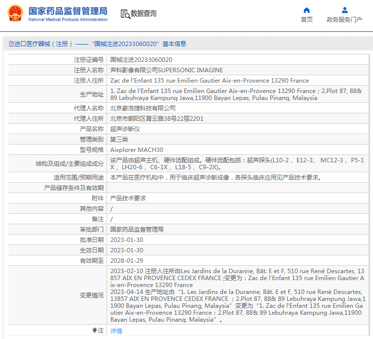Click model value Aixplorer MACH30
Screen dimensions: 373x339
point(137,150)
